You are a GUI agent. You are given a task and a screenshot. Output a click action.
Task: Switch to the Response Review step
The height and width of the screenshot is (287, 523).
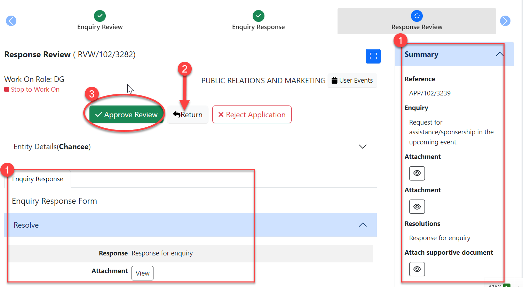[x=417, y=27]
